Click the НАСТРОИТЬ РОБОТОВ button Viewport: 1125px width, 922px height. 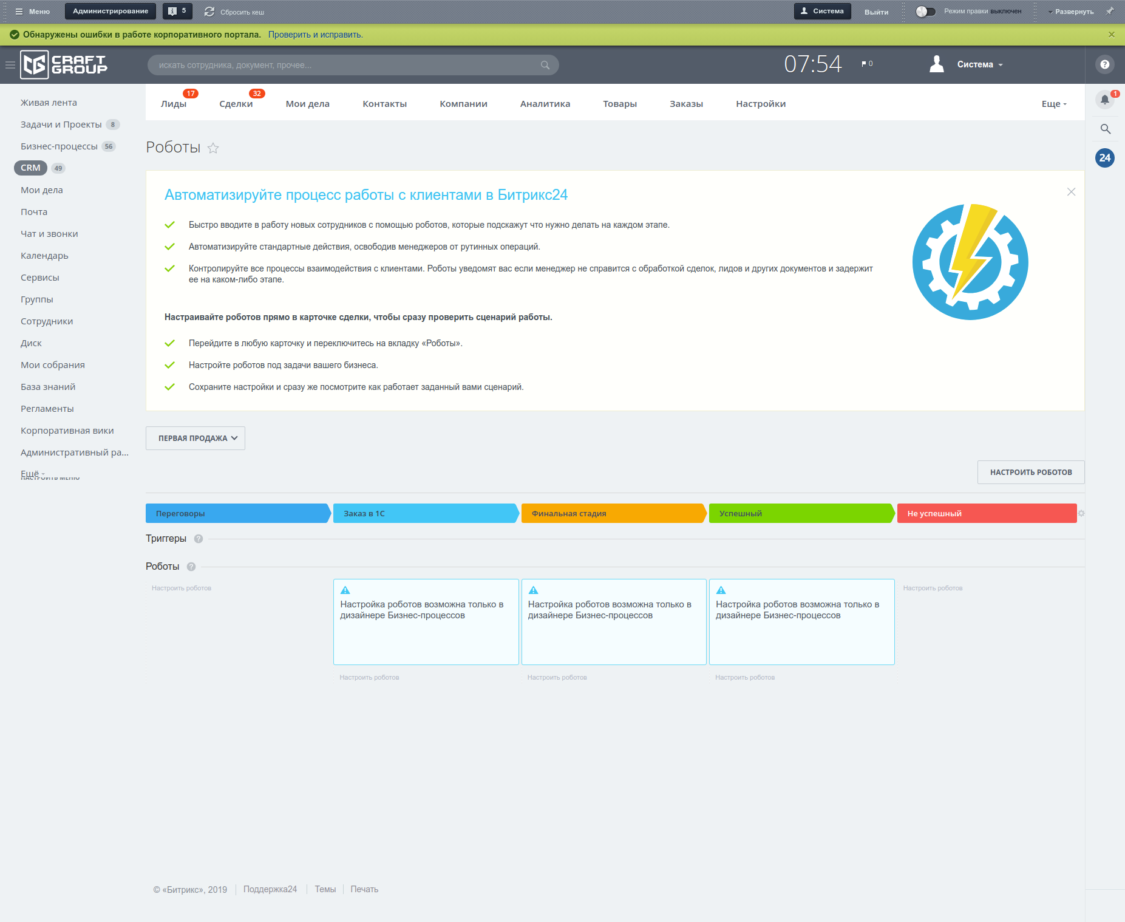click(1030, 472)
